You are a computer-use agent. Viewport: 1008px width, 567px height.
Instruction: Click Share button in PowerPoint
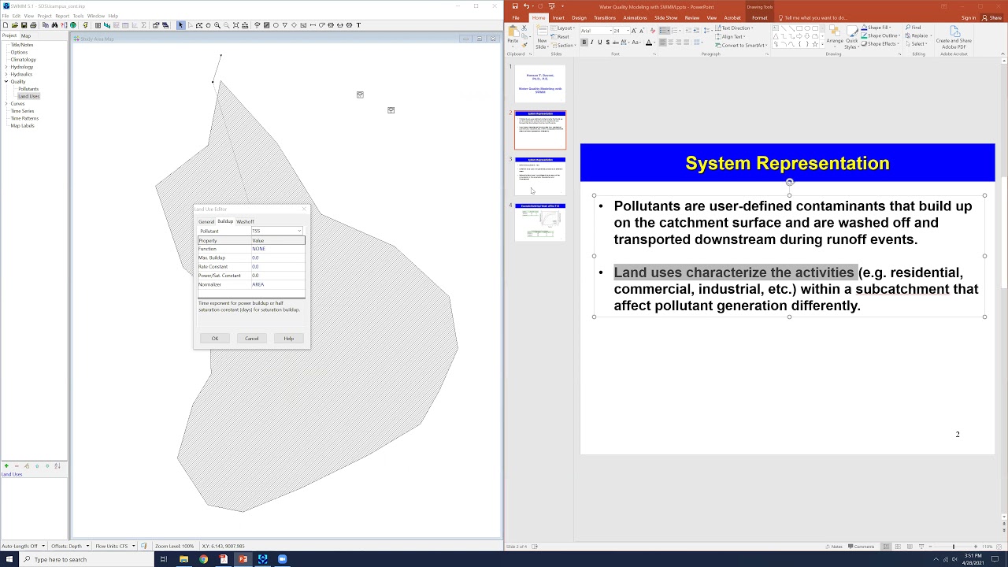coord(991,18)
